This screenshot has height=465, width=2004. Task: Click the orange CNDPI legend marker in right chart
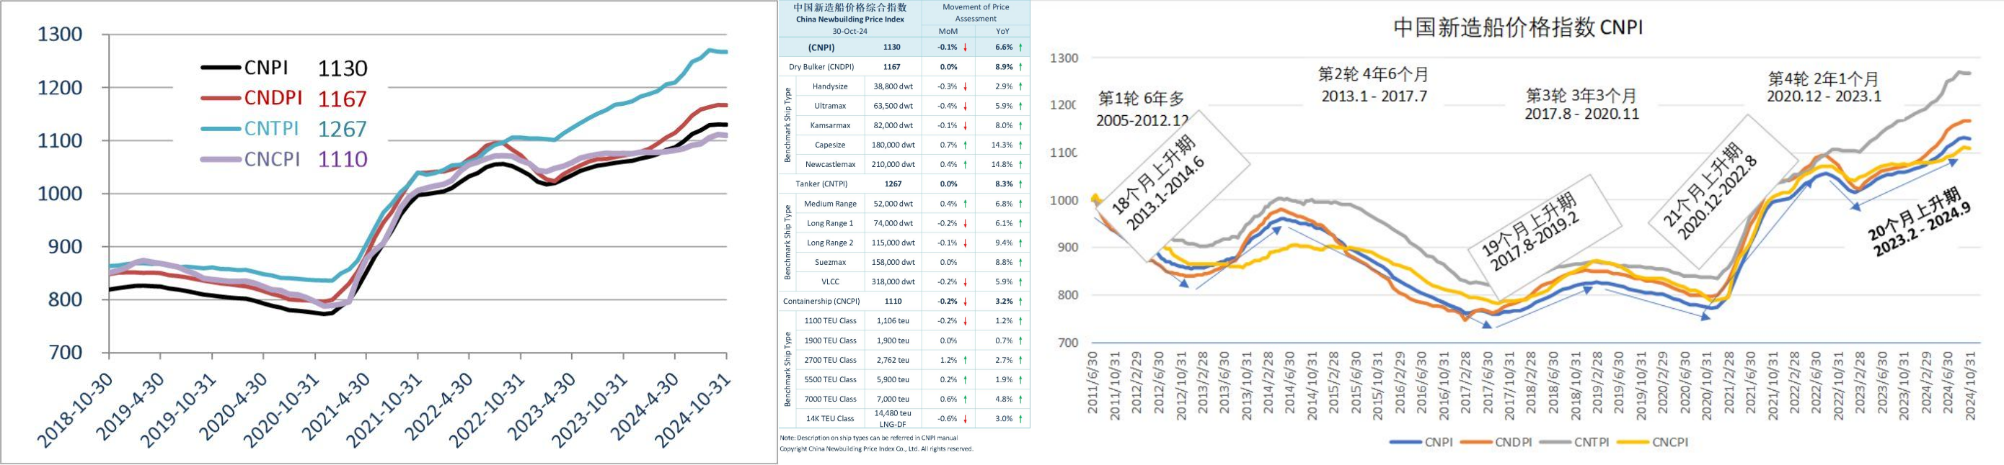point(1477,443)
